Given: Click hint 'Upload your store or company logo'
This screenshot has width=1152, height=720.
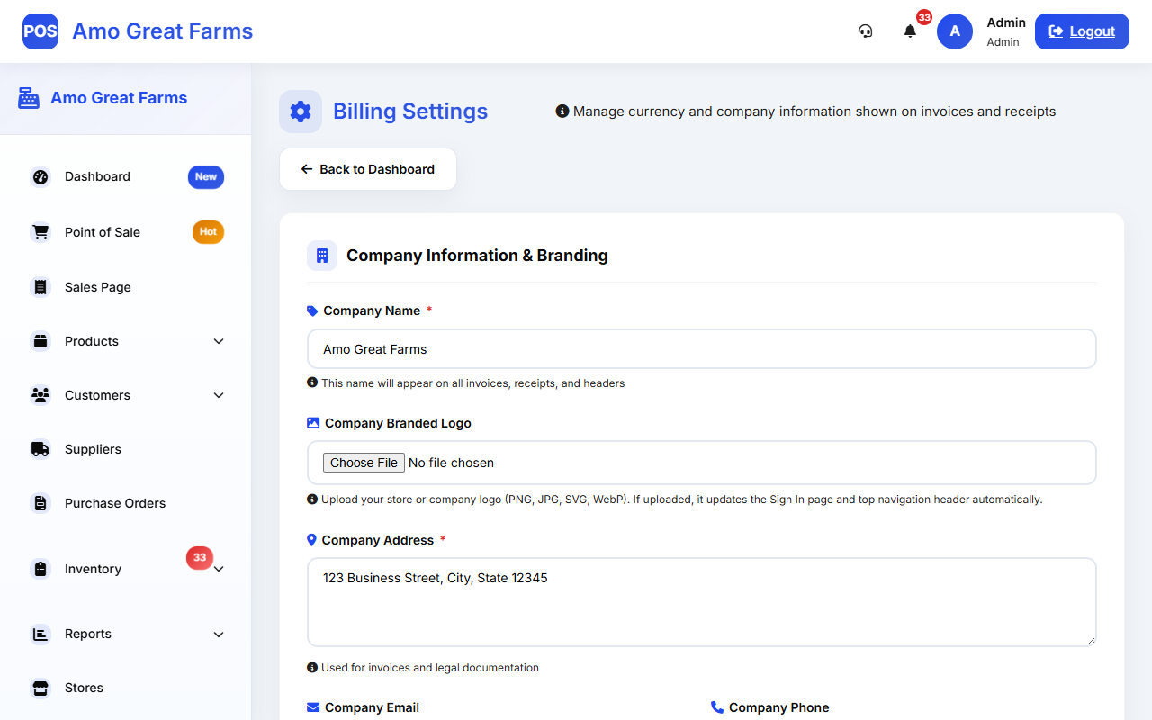Looking at the screenshot, I should click(x=681, y=499).
